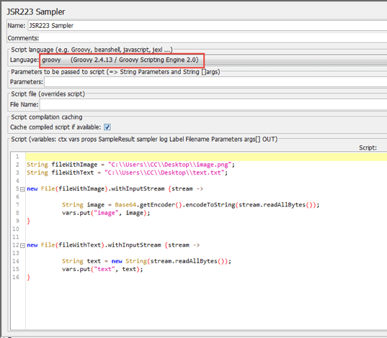This screenshot has height=338, width=387.
Task: Click vars.put("image", image) line
Action: (x=106, y=213)
